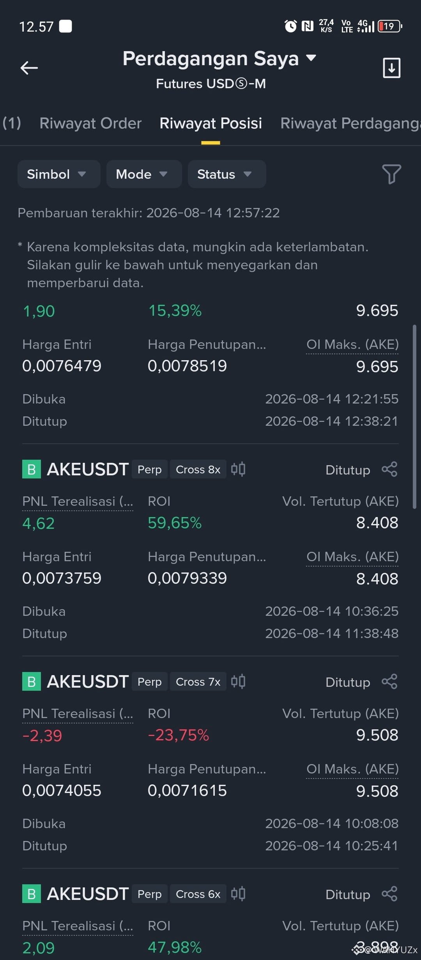Expand the Status filter dropdown
The height and width of the screenshot is (960, 421).
[227, 174]
